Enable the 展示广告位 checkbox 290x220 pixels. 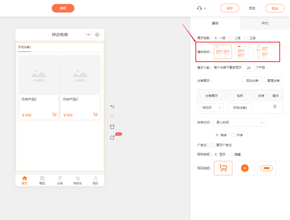pos(213,145)
